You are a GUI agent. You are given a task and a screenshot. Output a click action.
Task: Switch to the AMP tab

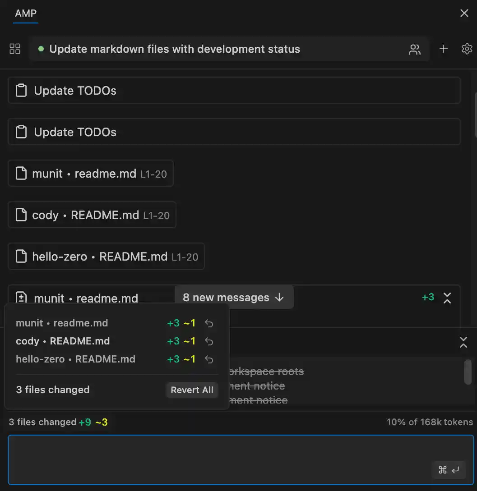click(x=25, y=13)
